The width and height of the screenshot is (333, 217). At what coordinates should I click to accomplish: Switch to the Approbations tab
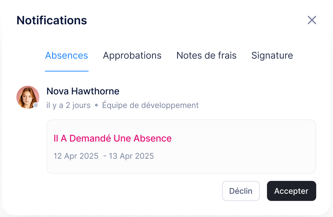click(132, 55)
